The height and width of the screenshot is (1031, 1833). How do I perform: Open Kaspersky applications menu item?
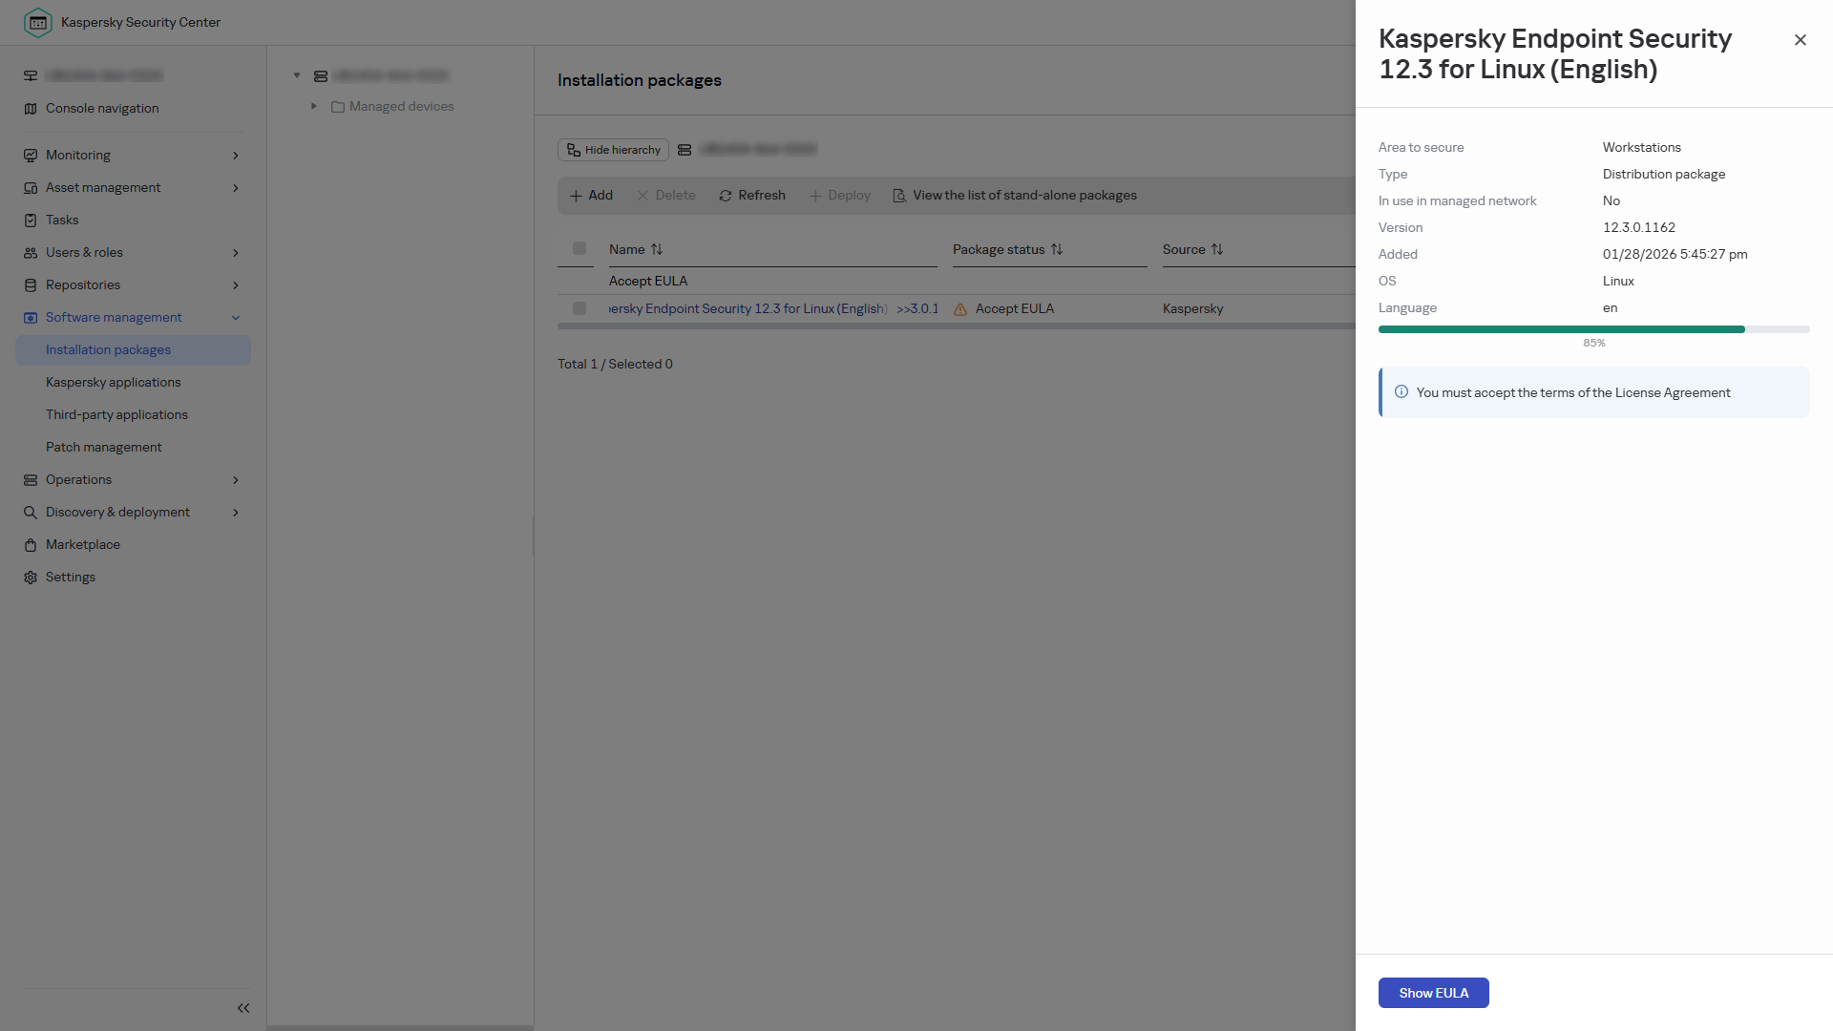113,382
